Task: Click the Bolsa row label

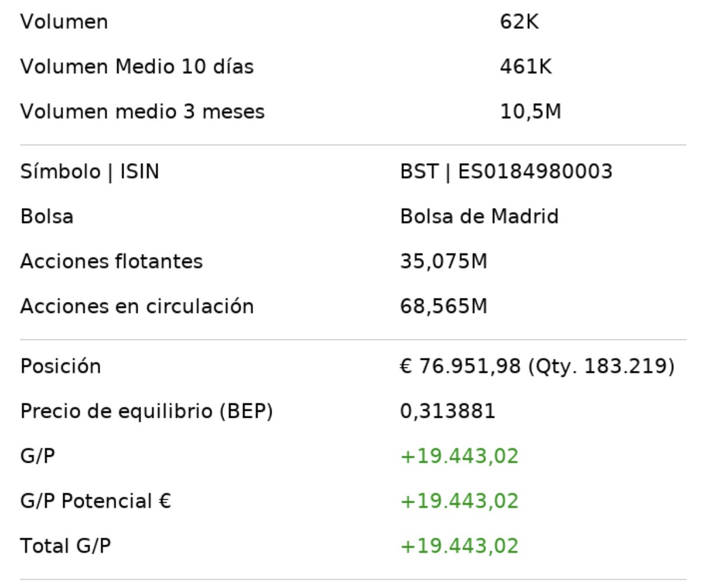Action: click(x=47, y=217)
